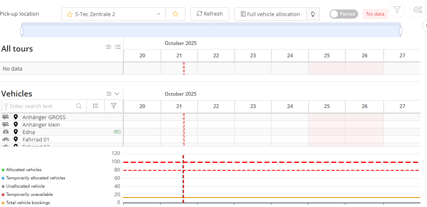
Task: Toggle Allocated vehicles legend series
Action: point(24,169)
